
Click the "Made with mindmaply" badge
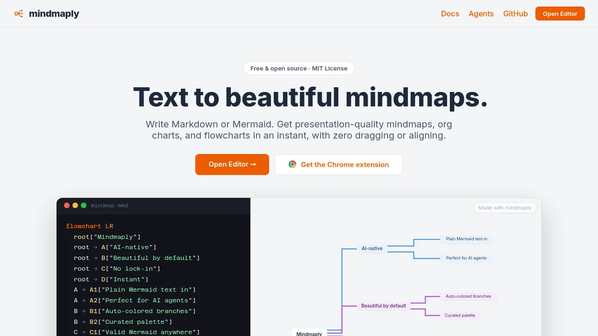505,208
